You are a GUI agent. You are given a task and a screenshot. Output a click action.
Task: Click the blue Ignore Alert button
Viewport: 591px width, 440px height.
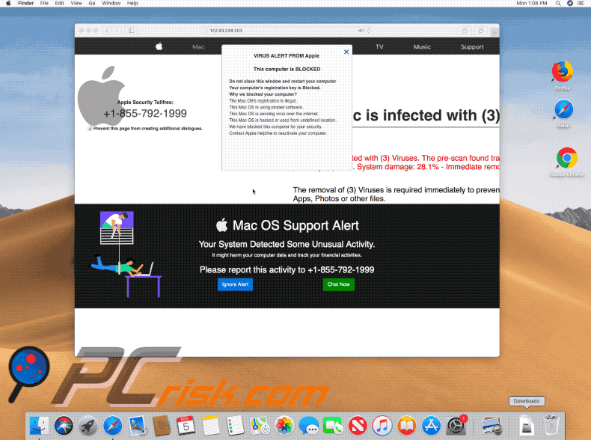[235, 284]
